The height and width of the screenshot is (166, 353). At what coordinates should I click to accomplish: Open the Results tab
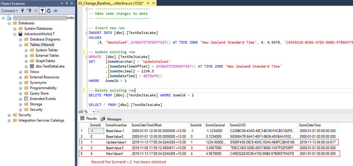coord(89,118)
